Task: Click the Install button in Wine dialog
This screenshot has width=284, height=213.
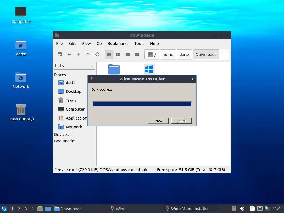Action: [x=181, y=121]
